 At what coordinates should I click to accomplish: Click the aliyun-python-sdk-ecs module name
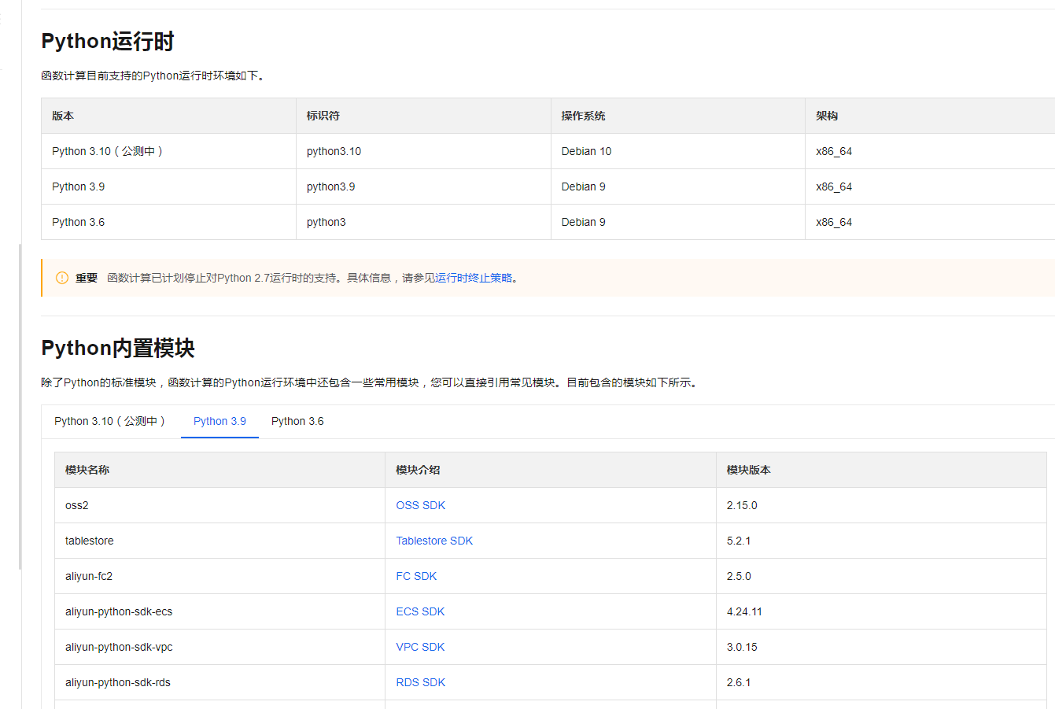point(119,611)
